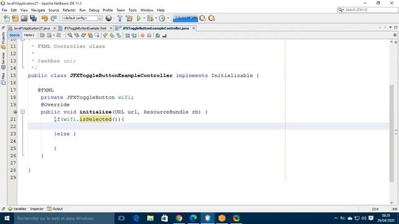Screen dimensions: 399x224
Task: Click the Debug Project icon
Action: pos(150,18)
